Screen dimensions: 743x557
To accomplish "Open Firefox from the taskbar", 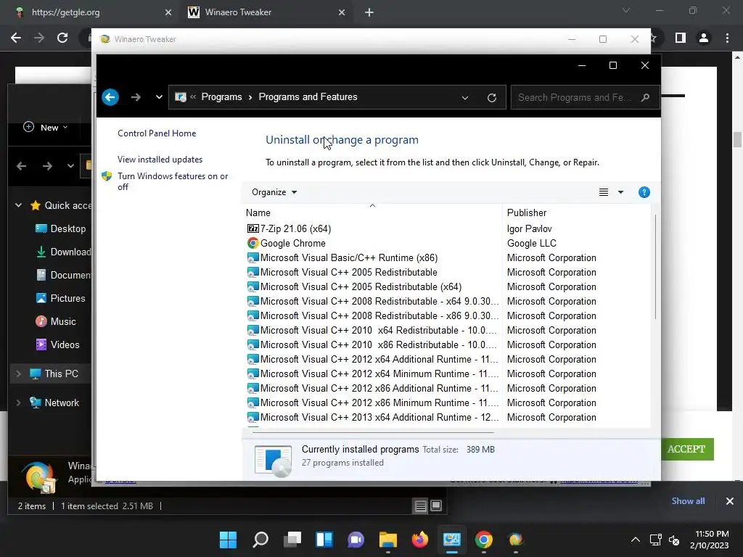I will (420, 540).
